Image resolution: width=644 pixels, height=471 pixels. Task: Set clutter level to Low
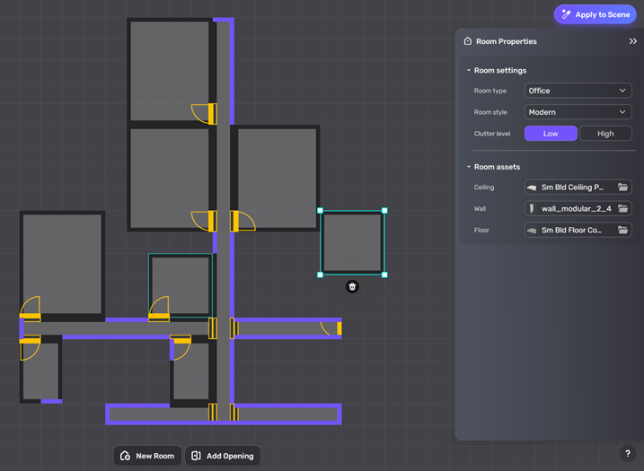[551, 134]
